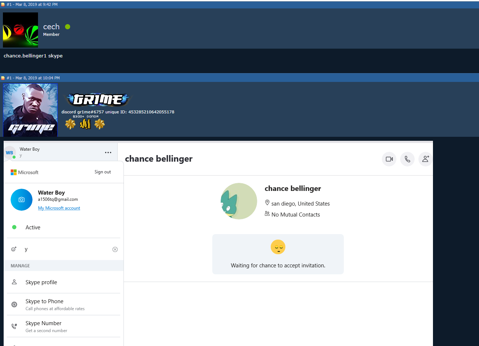Click the green Active status dot
Screen dimensions: 479x346
tap(14, 227)
